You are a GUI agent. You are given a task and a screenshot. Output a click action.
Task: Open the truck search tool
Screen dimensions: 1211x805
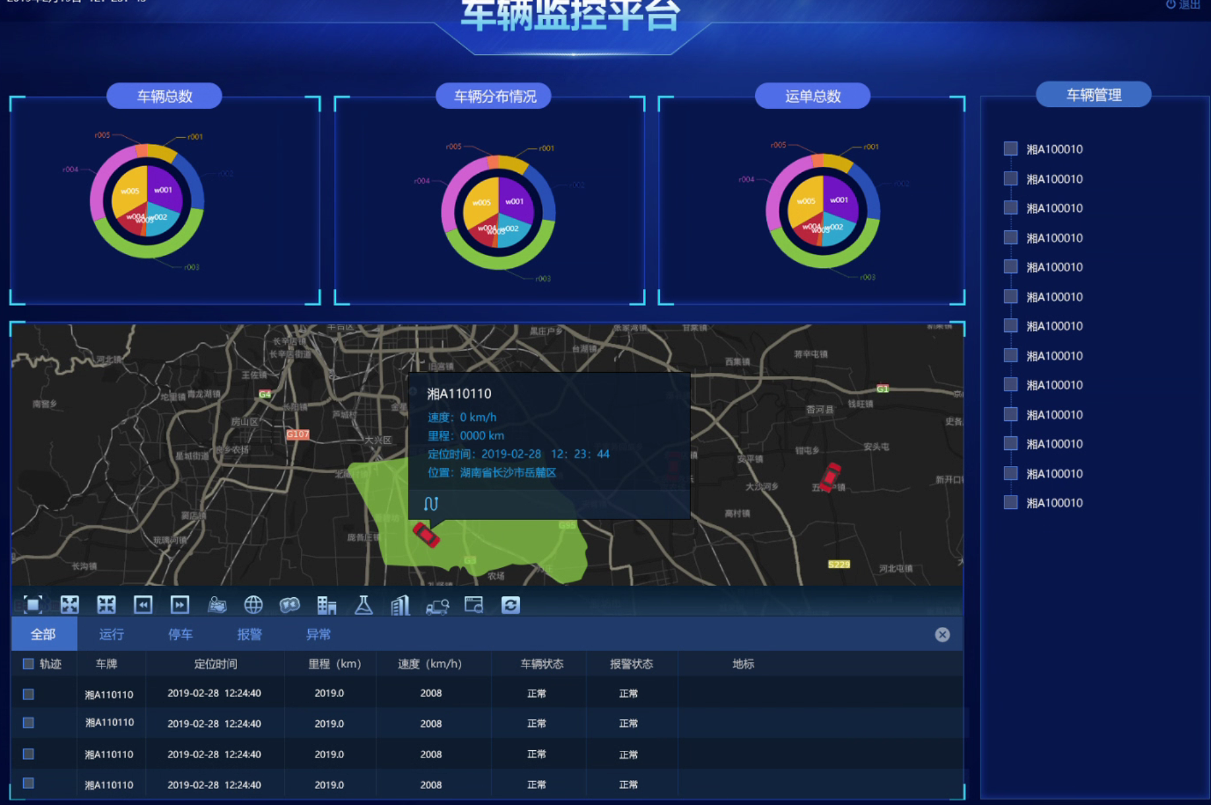pyautogui.click(x=437, y=606)
